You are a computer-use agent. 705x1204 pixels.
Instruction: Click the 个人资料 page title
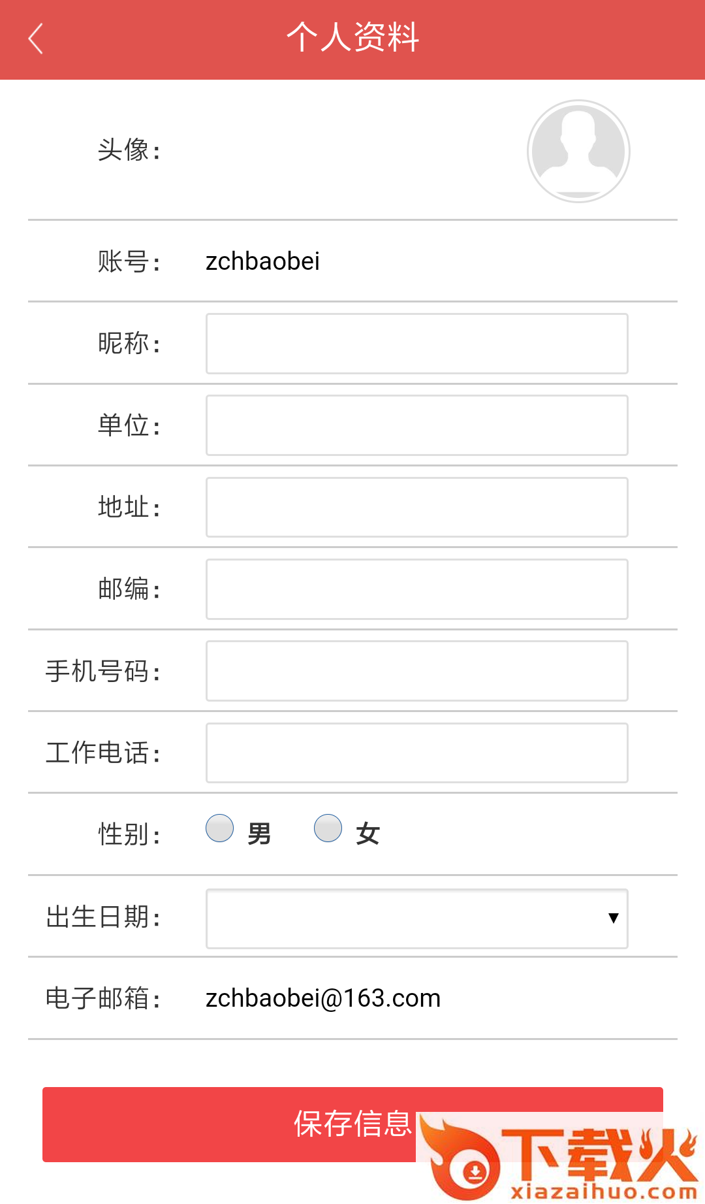[x=352, y=37]
